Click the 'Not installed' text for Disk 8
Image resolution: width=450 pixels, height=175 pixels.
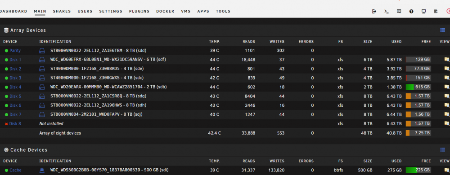coord(51,124)
